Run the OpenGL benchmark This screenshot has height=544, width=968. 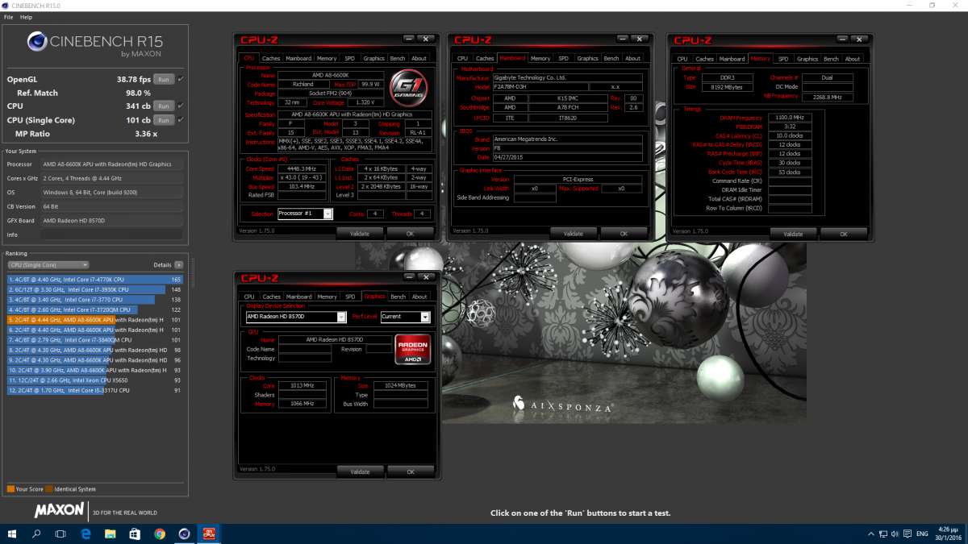tap(164, 79)
